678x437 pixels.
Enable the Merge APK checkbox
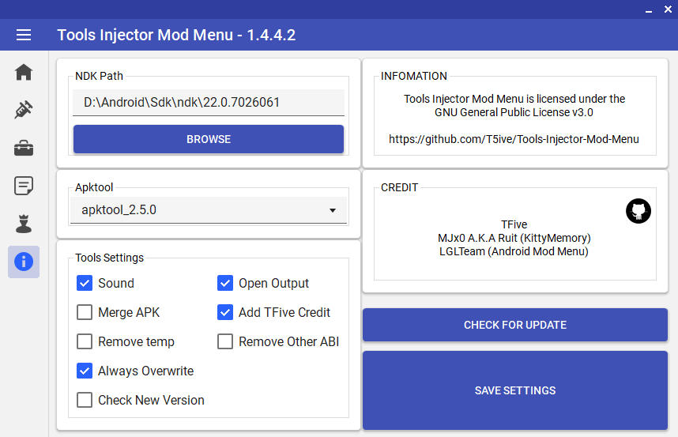point(85,312)
